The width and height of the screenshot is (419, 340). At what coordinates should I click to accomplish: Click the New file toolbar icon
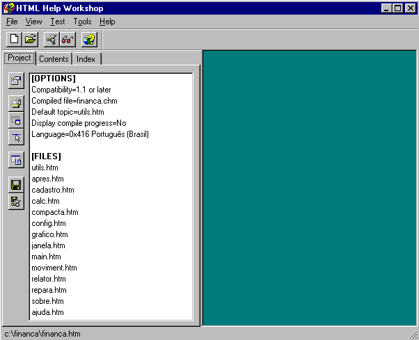pyautogui.click(x=14, y=39)
